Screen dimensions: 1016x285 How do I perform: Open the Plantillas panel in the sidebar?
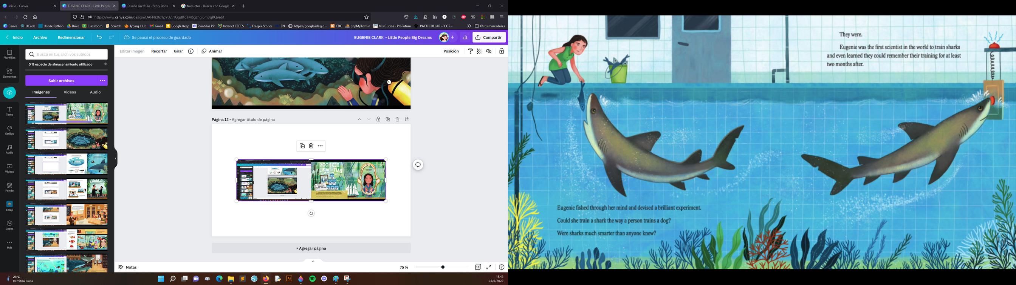pyautogui.click(x=9, y=54)
